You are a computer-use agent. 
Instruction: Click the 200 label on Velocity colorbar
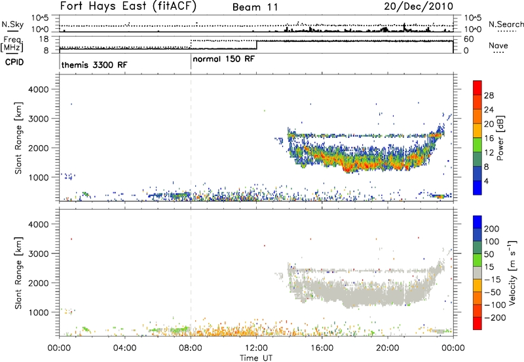coord(492,229)
